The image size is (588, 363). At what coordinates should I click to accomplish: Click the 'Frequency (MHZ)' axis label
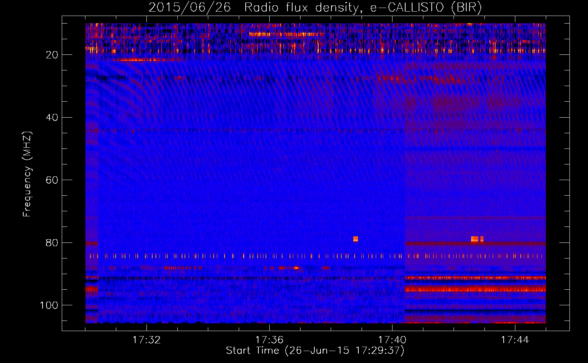click(x=27, y=174)
